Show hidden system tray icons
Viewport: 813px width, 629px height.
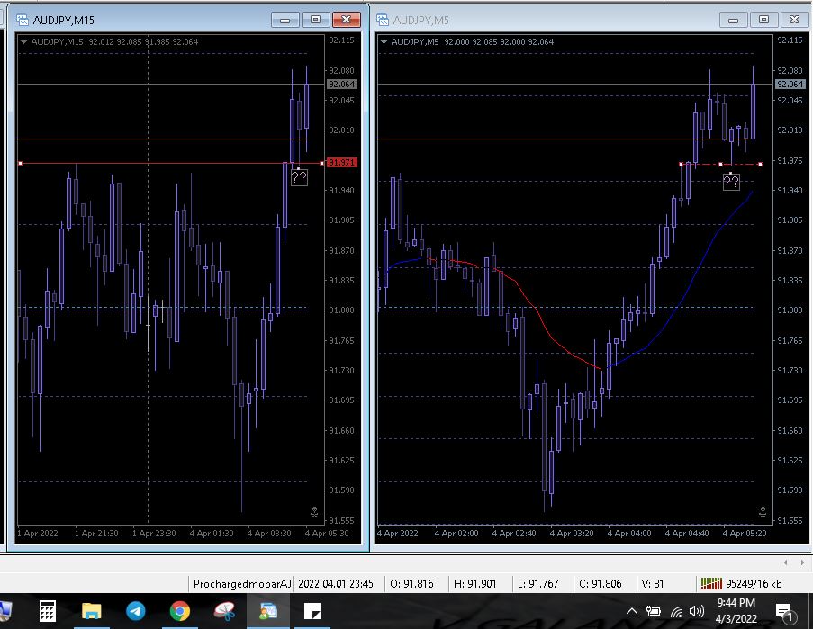631,612
